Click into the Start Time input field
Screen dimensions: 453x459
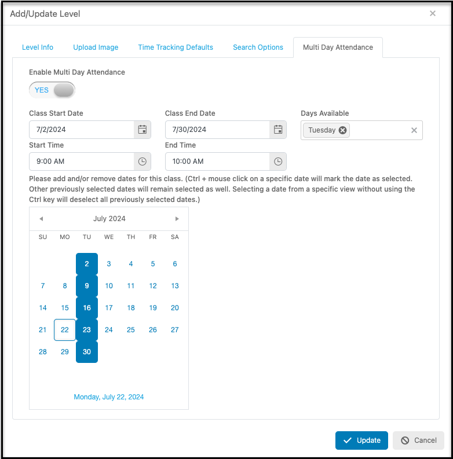click(82, 161)
